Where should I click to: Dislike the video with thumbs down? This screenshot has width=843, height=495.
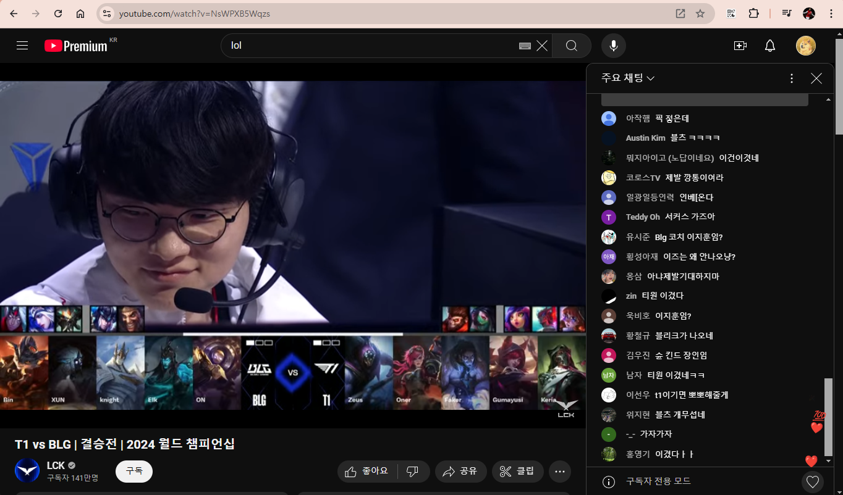tap(413, 472)
